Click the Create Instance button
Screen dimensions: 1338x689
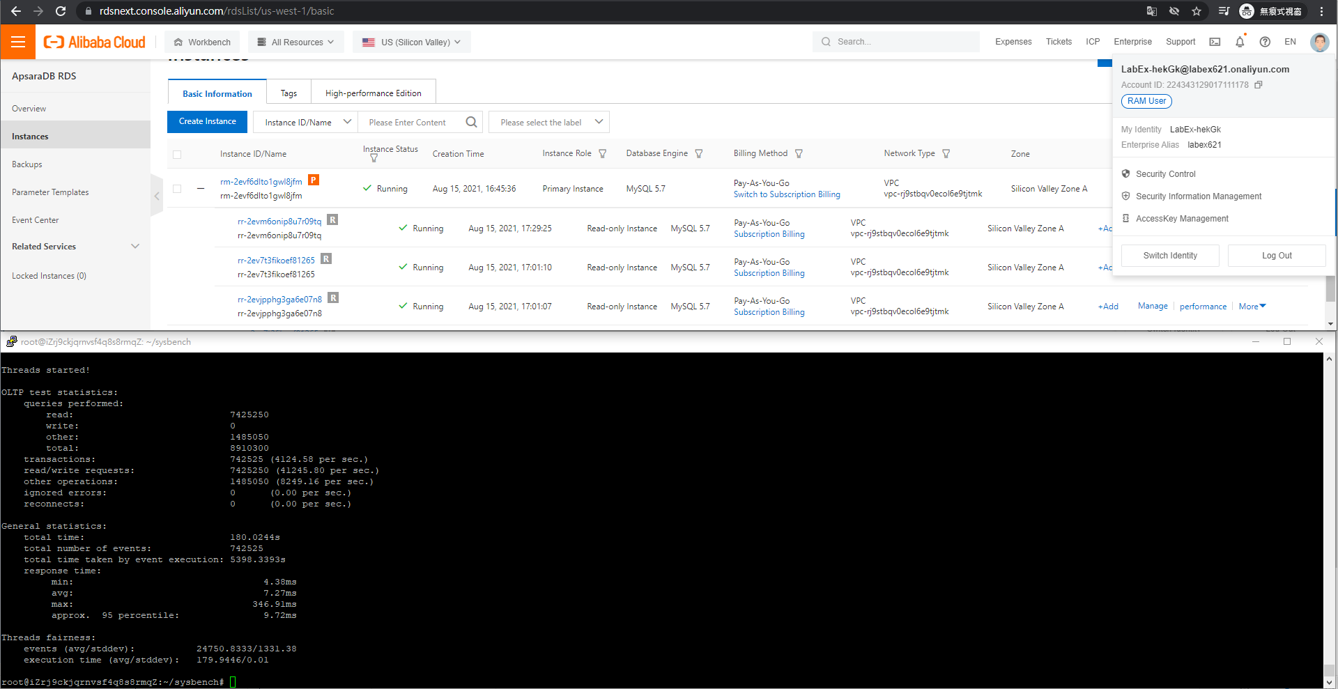point(207,121)
